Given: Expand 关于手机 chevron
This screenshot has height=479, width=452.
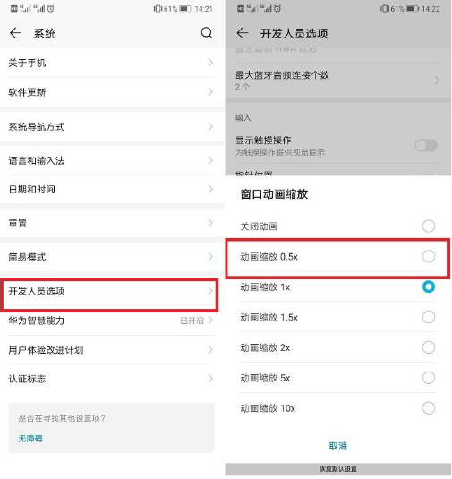Looking at the screenshot, I should 210,63.
